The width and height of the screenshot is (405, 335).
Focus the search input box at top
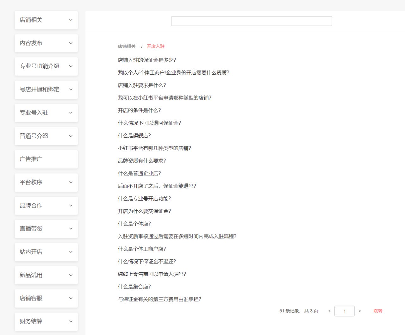click(x=251, y=21)
